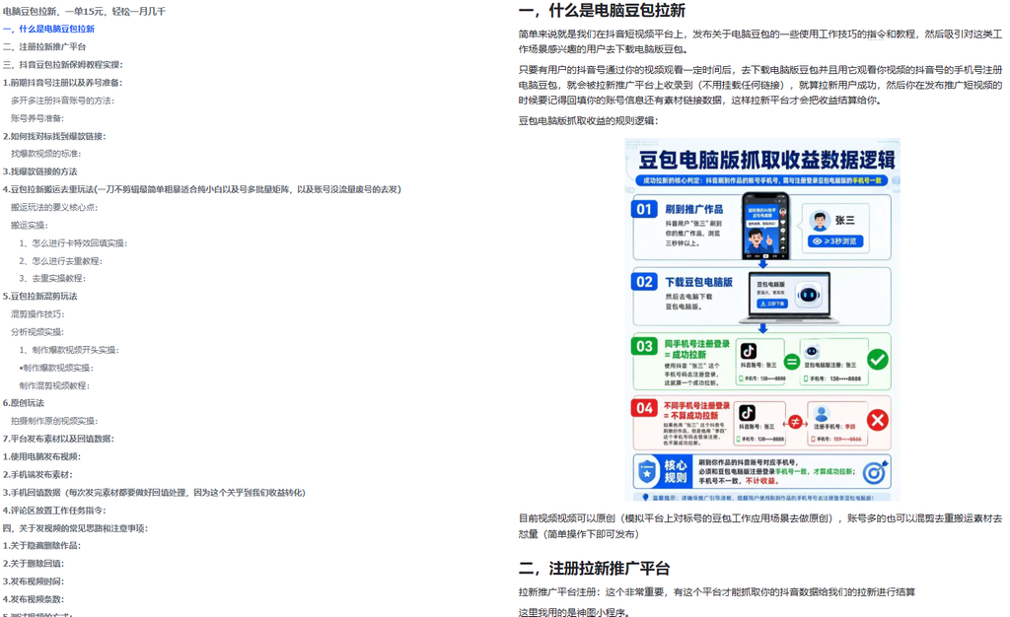
Task: Click the paragraph starting 只要有用户的抖音号
Action: [x=760, y=85]
